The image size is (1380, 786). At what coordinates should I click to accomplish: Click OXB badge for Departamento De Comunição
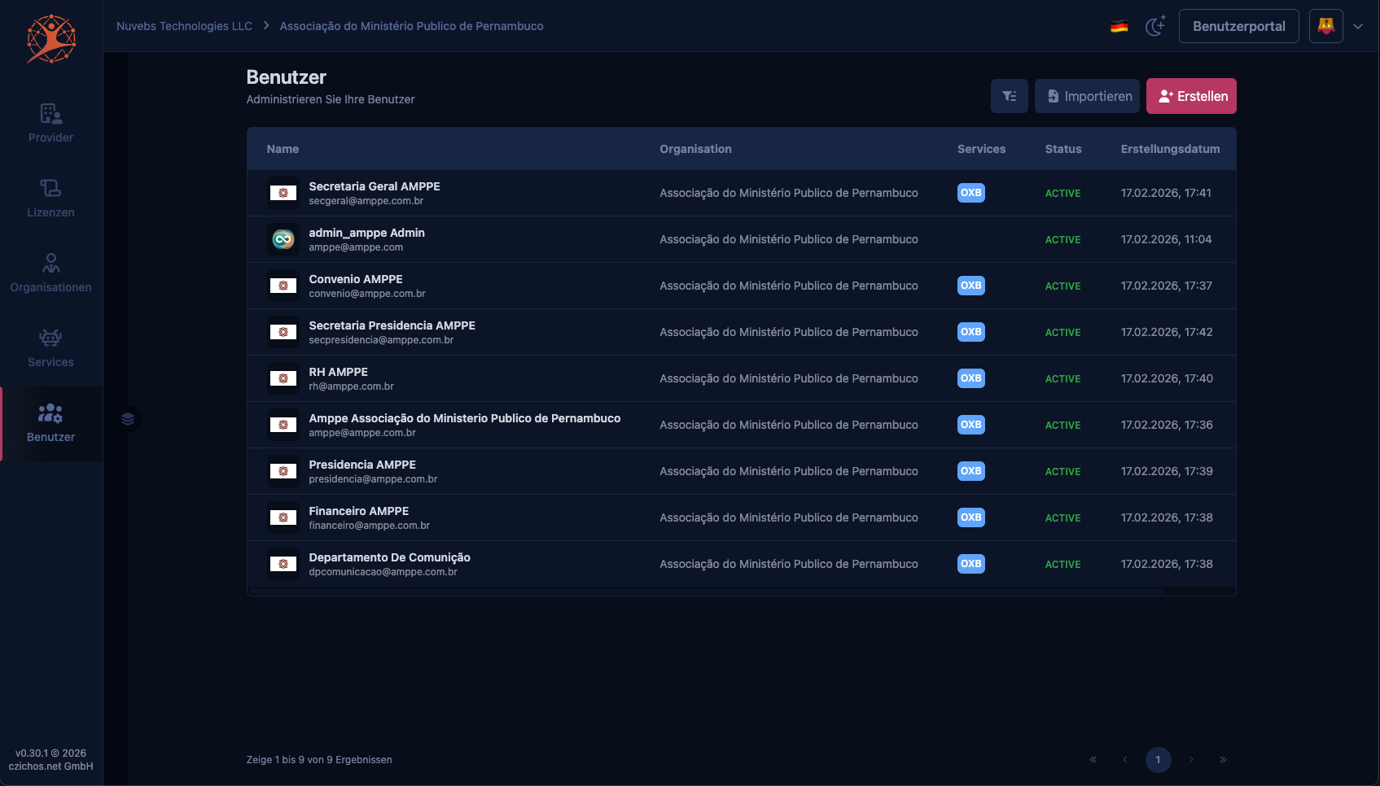click(970, 564)
